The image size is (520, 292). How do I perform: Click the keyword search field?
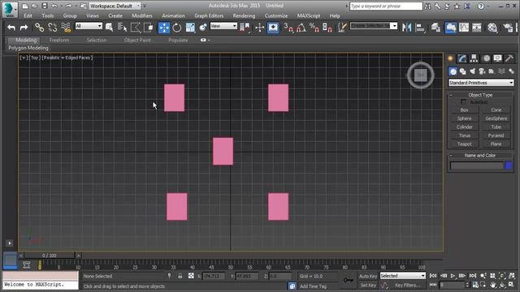point(386,6)
